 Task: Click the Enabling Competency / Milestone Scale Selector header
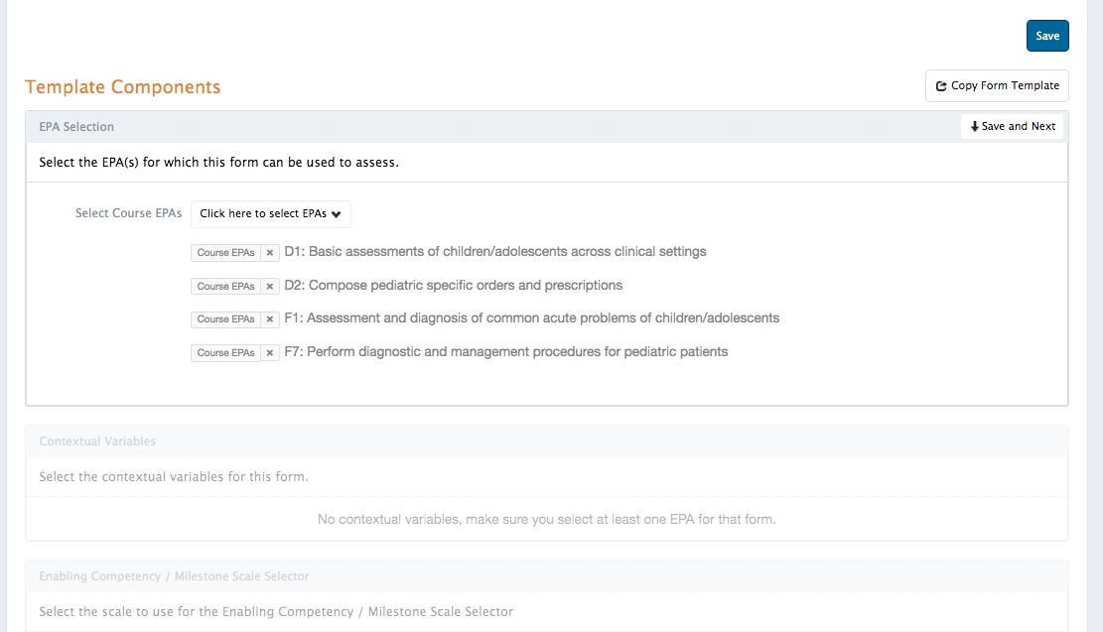(x=174, y=576)
